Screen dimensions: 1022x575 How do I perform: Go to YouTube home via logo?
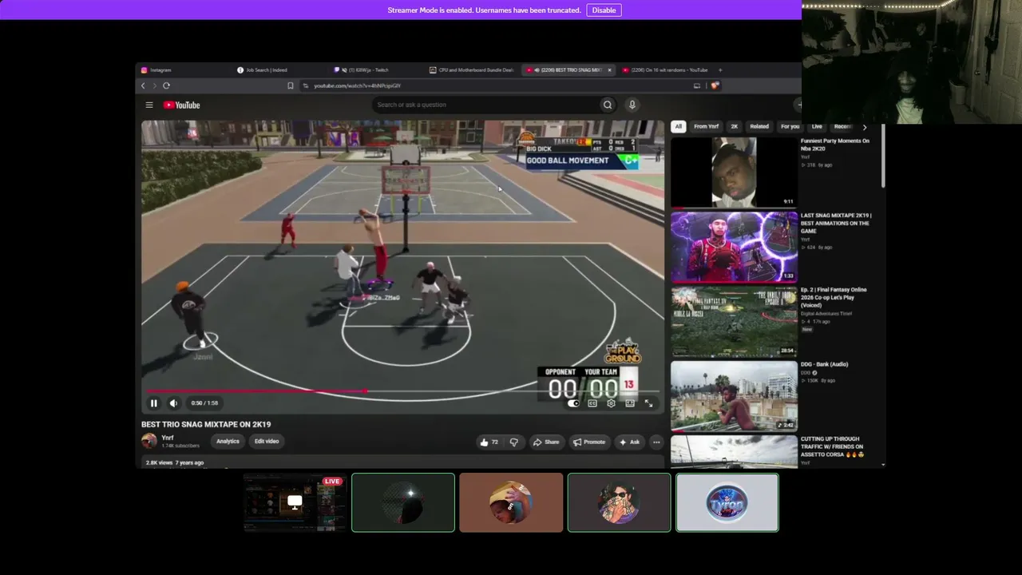point(182,105)
